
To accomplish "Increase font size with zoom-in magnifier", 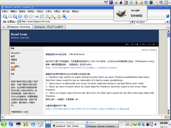I will 48,16.
